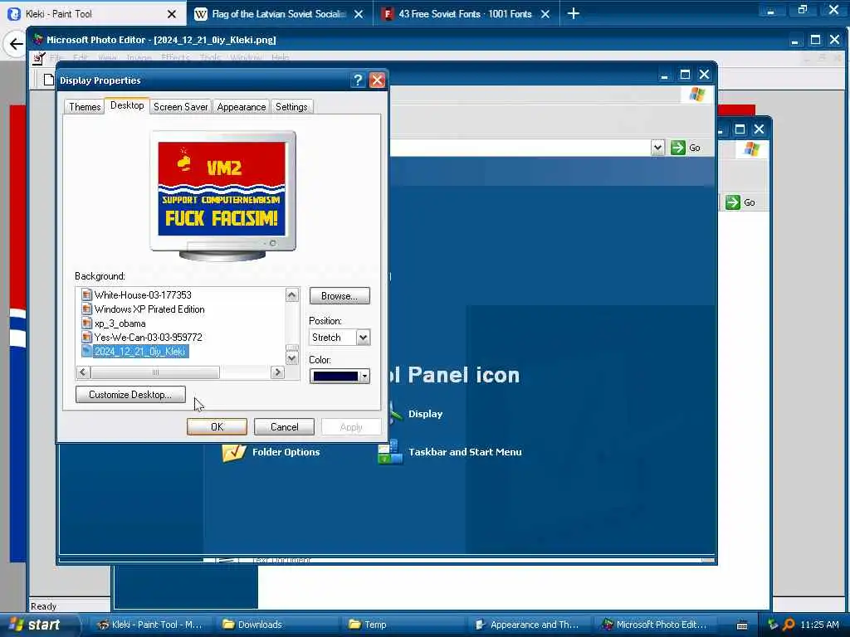Viewport: 850px width, 637px height.
Task: Click the green Go arrow in Control Panel
Action: 678,148
